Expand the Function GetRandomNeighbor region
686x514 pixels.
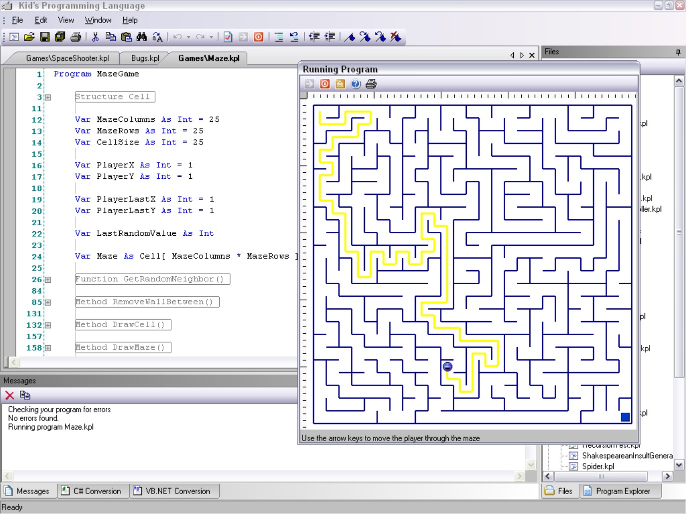[x=48, y=280]
